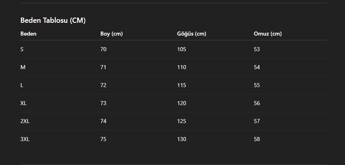Screen dimensions: 345x165
Task: Select the M size row label
Action: tap(23, 68)
